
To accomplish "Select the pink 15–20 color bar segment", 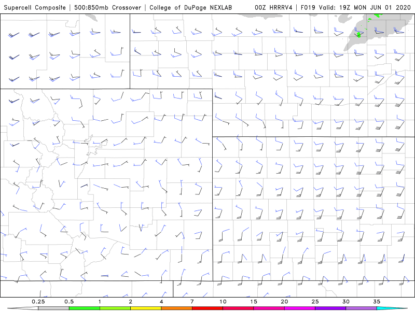I will coord(269,308).
